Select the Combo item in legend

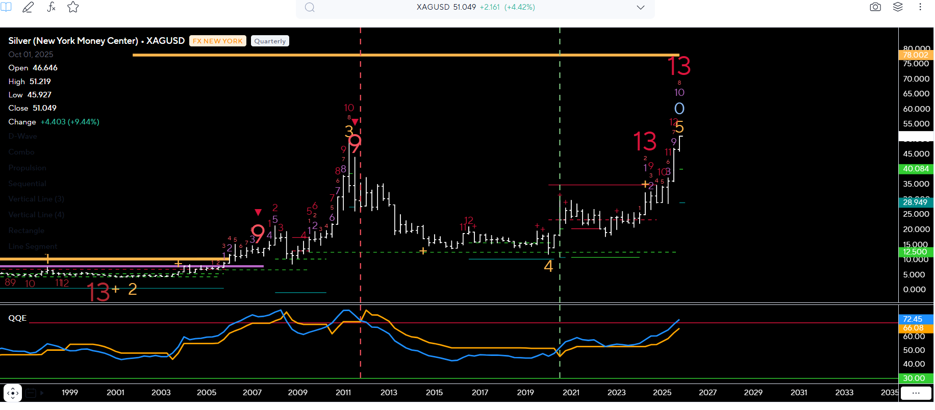pos(21,152)
